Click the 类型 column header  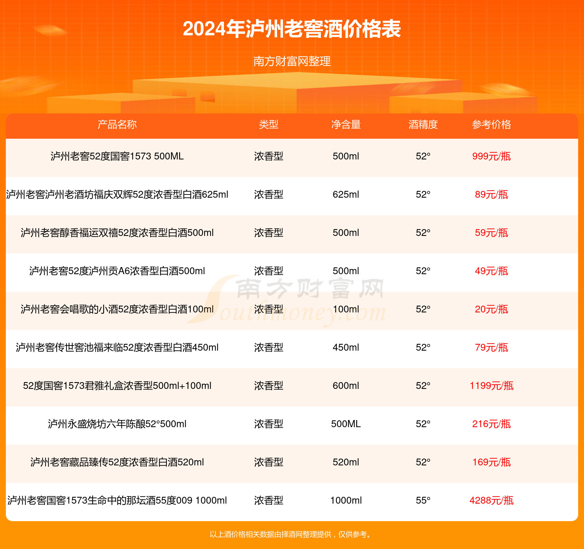pyautogui.click(x=269, y=124)
